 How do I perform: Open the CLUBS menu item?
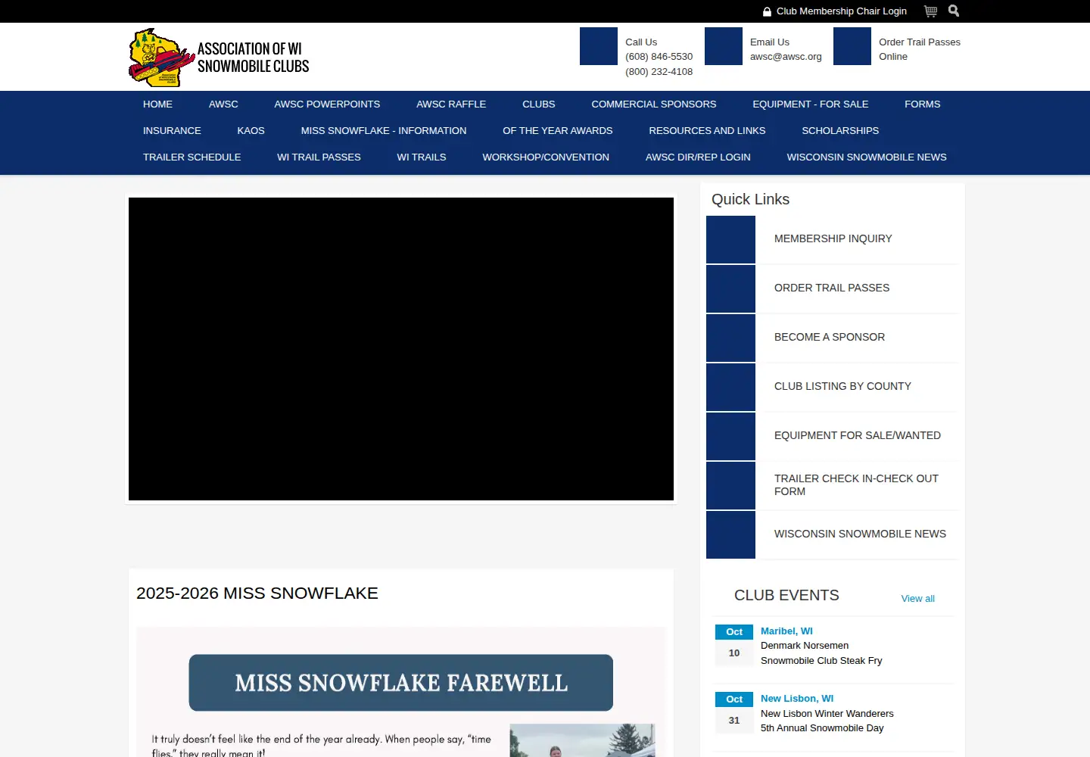click(x=539, y=104)
